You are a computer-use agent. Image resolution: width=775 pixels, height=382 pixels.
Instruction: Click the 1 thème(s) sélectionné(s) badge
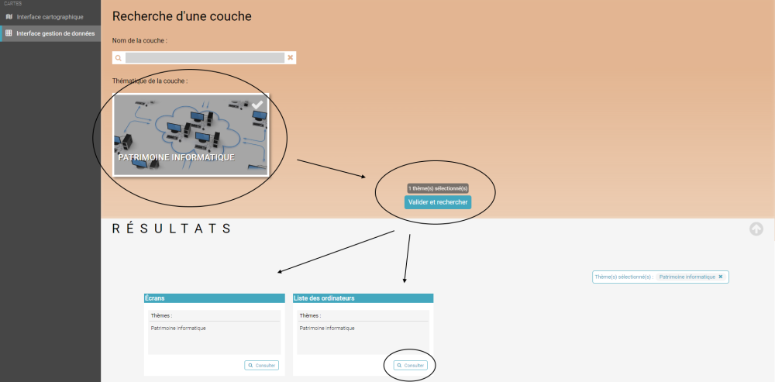coord(438,188)
